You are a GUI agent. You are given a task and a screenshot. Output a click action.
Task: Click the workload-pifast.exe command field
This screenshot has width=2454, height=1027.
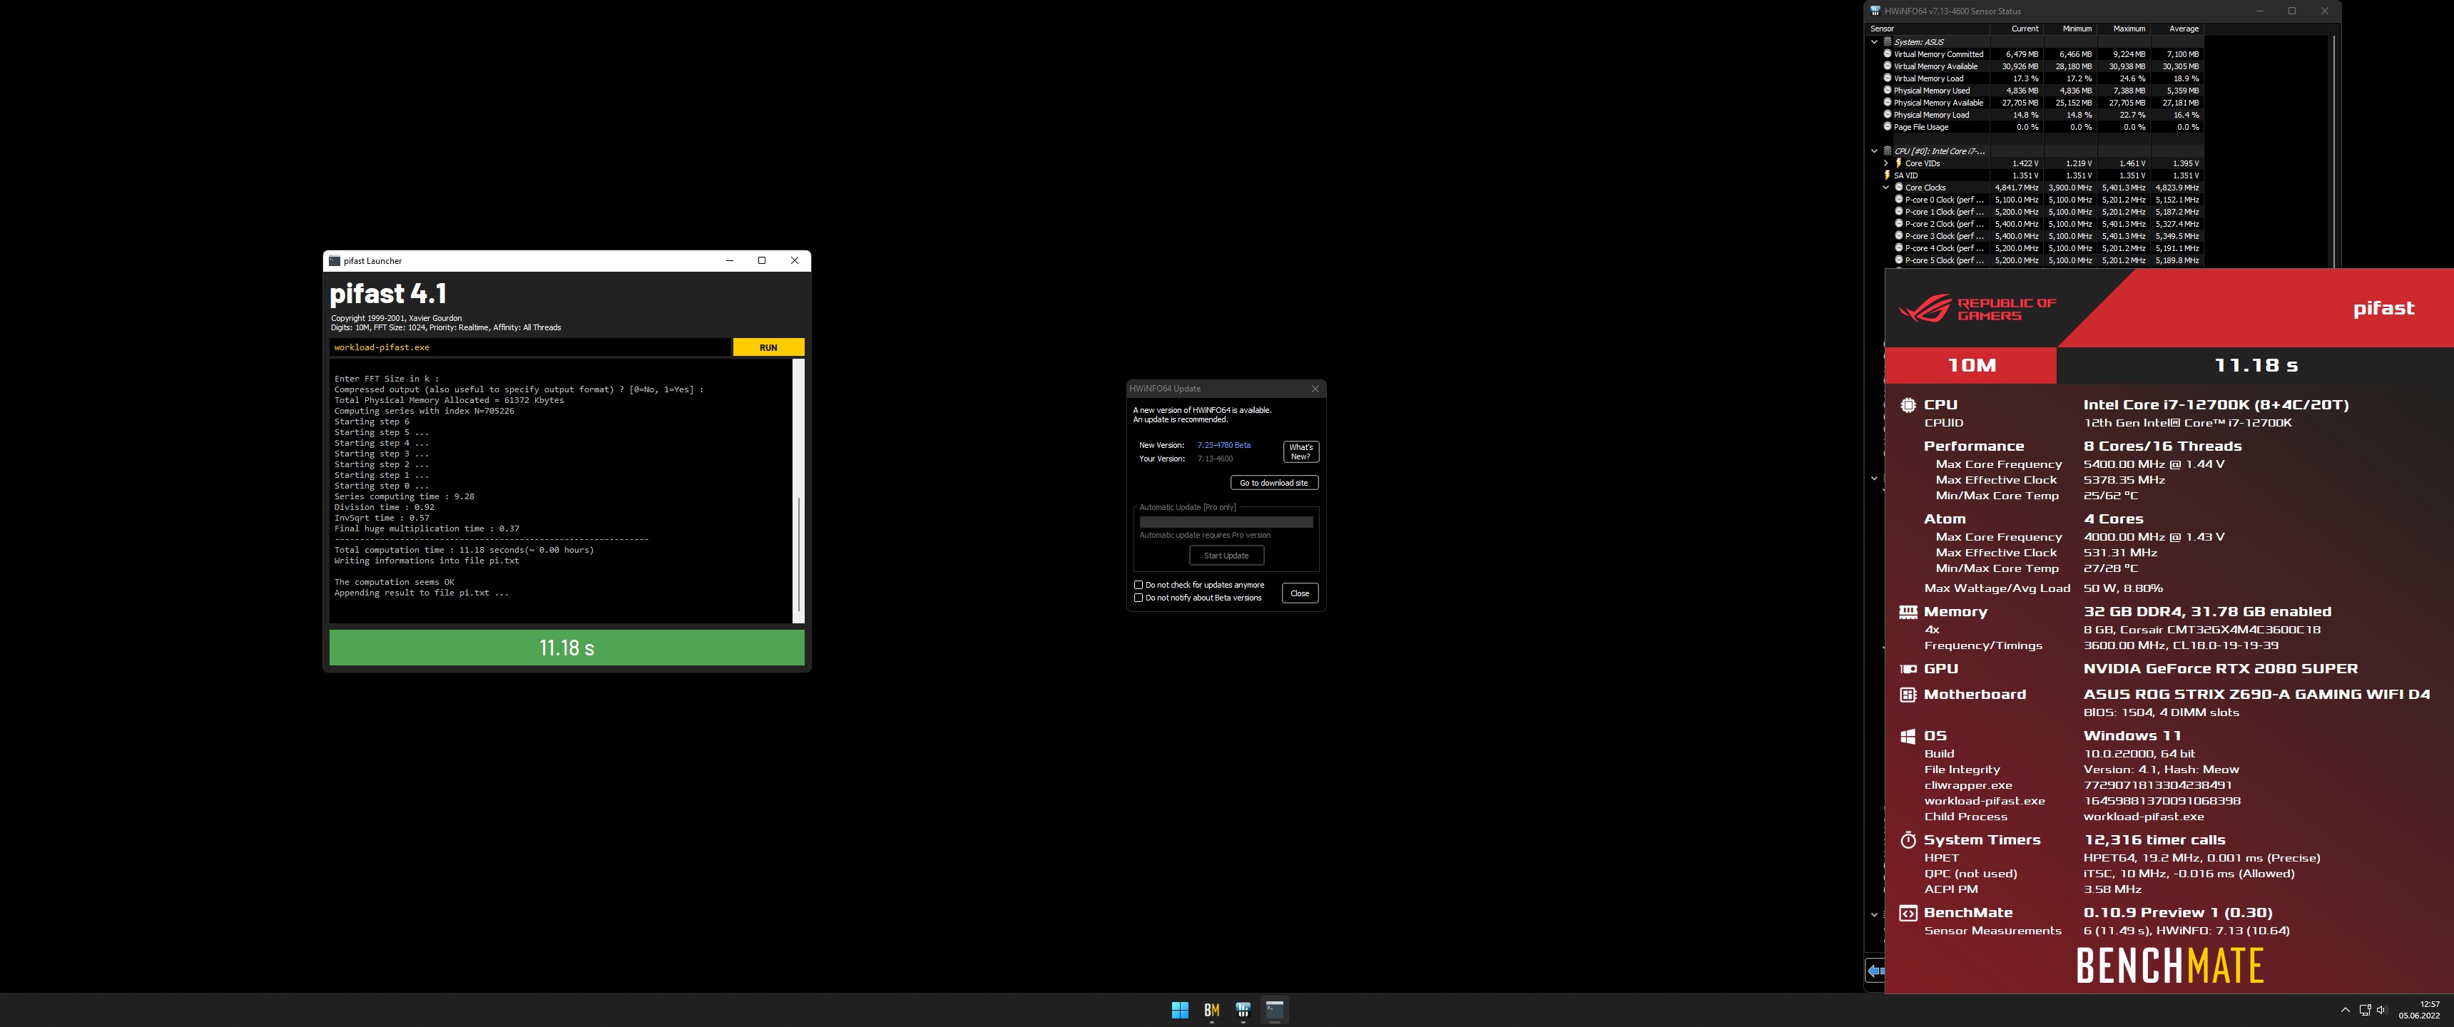pos(529,348)
